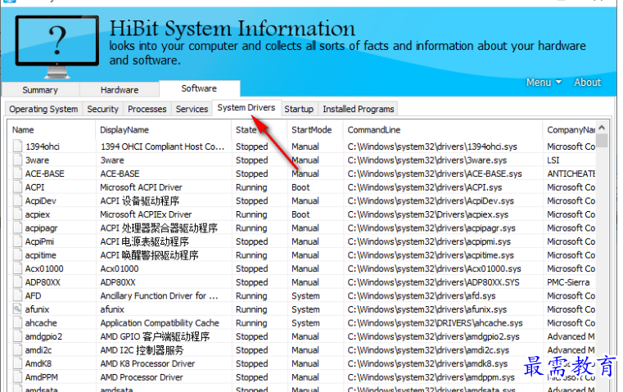Click the System start mode for AFD

(x=305, y=296)
